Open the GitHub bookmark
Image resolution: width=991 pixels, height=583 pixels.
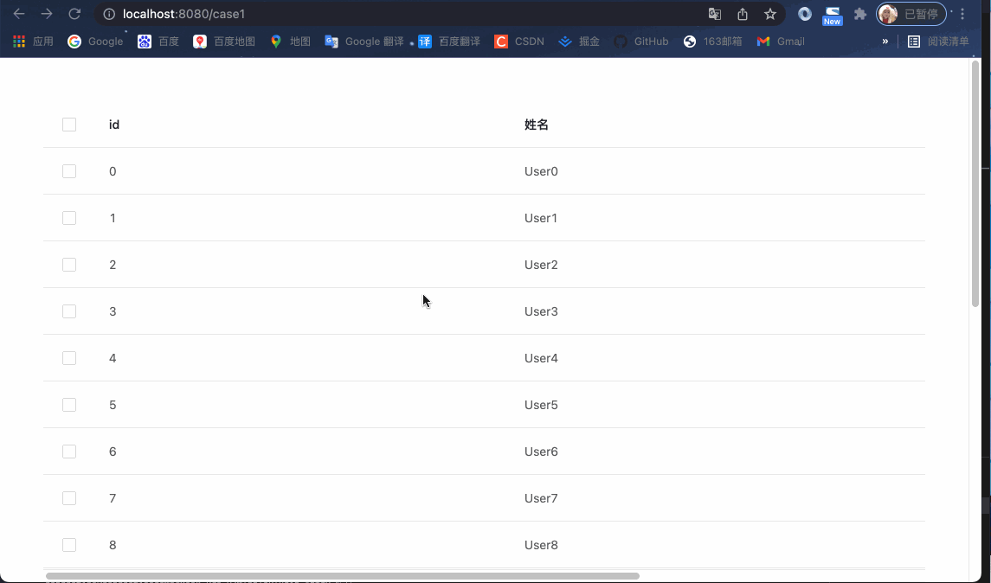click(x=641, y=41)
